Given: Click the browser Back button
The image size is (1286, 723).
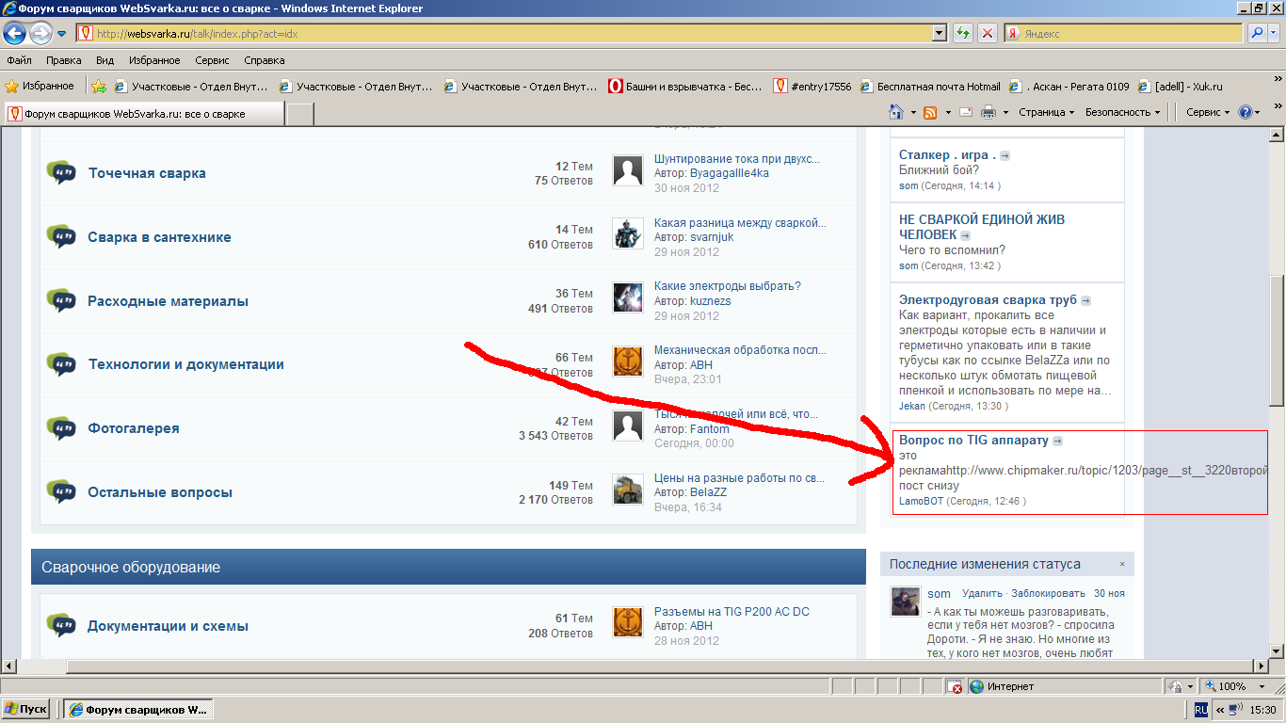Looking at the screenshot, I should pyautogui.click(x=14, y=33).
